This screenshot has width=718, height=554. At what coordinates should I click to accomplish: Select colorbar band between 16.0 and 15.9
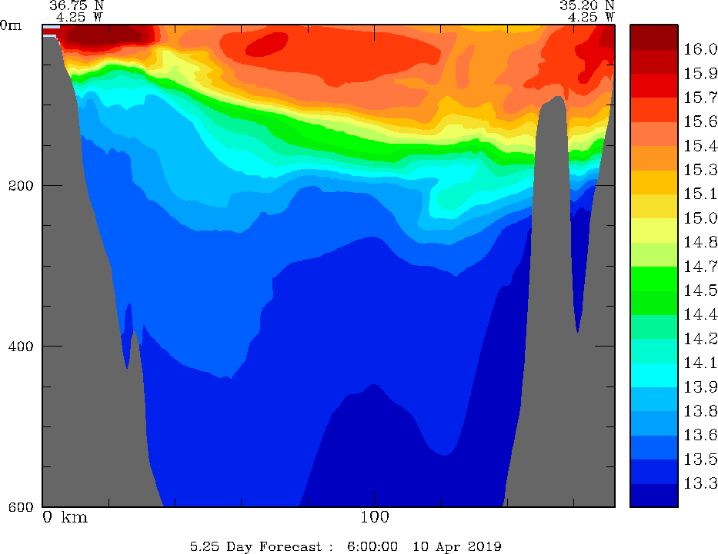653,61
